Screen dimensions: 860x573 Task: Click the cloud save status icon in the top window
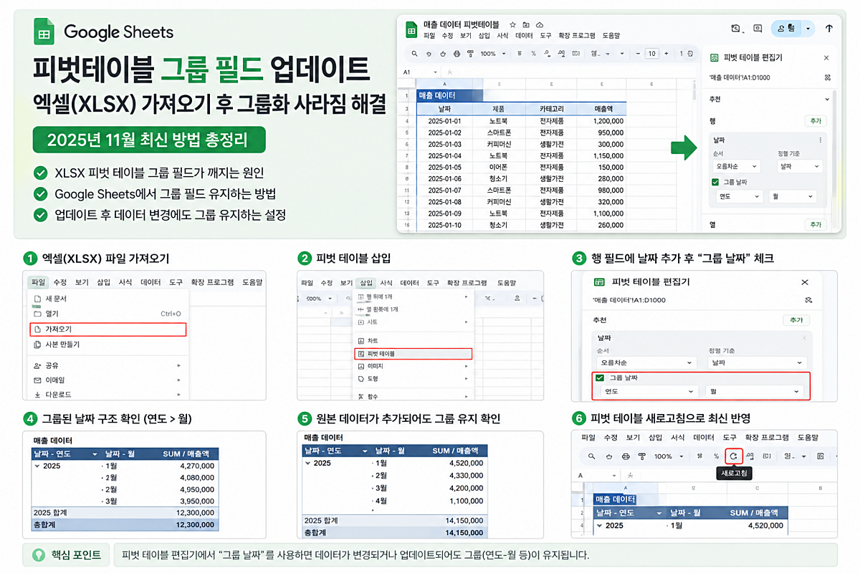pos(540,24)
